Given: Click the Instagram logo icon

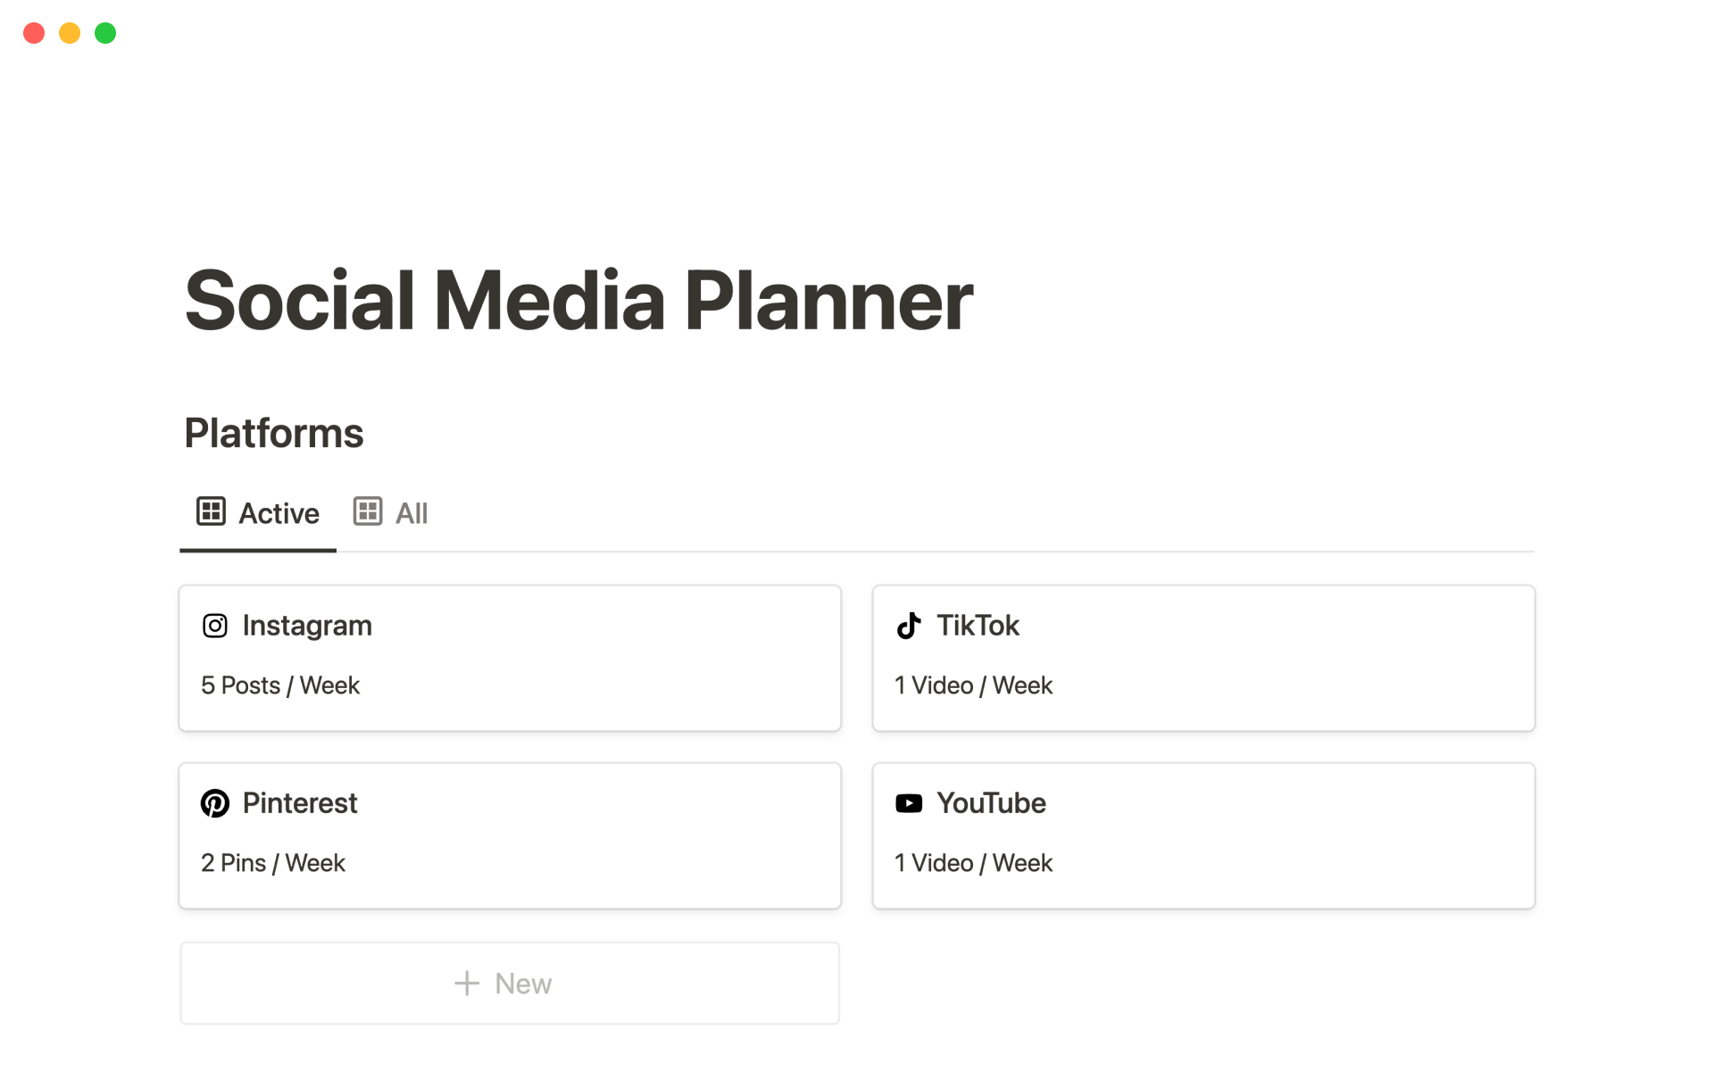Looking at the screenshot, I should coord(214,626).
